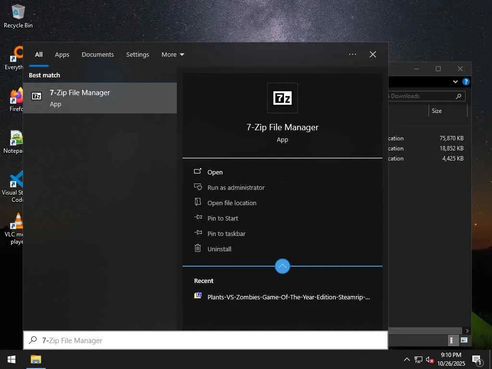Open File Explorer from taskbar
Screen dimensions: 492x369
pyautogui.click(x=36, y=359)
